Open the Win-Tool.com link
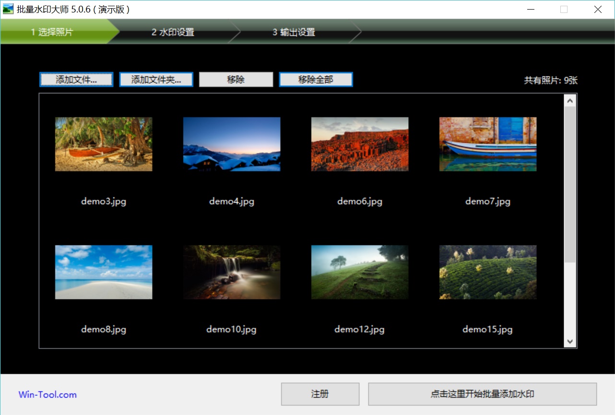This screenshot has height=415, width=615. (47, 395)
